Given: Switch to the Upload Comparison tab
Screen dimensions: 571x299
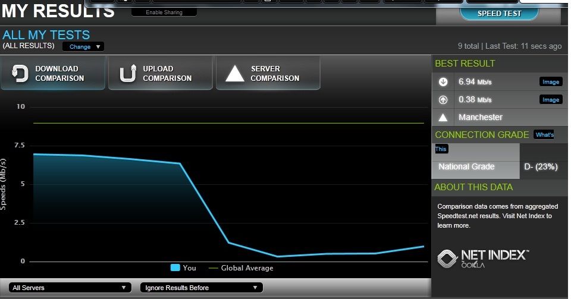Looking at the screenshot, I should 161,73.
